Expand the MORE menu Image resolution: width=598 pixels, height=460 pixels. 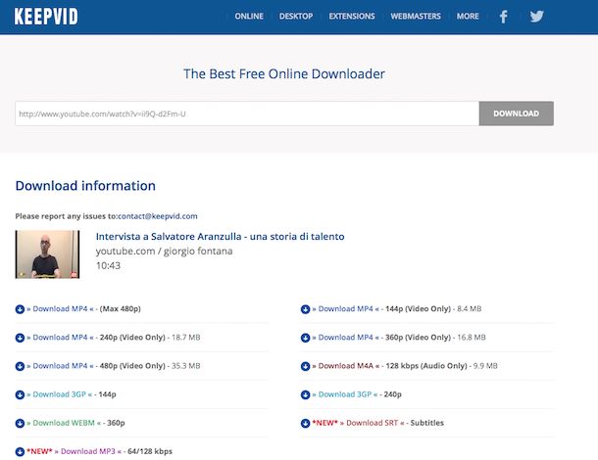point(468,17)
